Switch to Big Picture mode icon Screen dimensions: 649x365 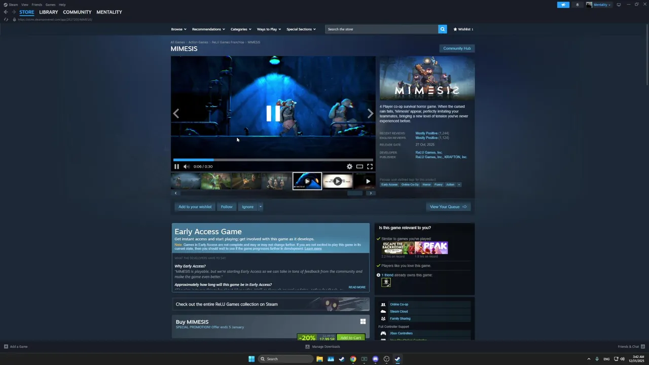coord(619,5)
